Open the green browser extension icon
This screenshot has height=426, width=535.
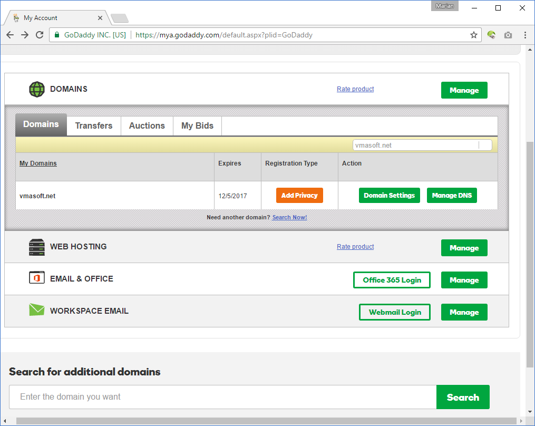click(x=491, y=35)
